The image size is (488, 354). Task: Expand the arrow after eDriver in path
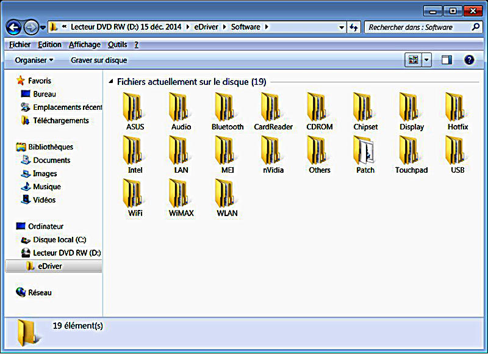pyautogui.click(x=224, y=27)
